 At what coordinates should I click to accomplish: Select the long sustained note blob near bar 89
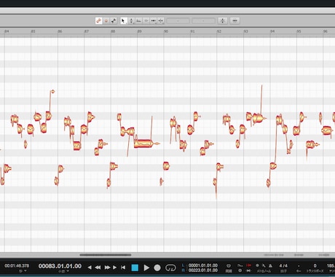143,144
